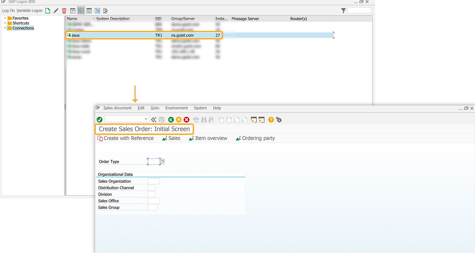The width and height of the screenshot is (475, 253).
Task: Click the Division input field
Action: click(x=152, y=194)
